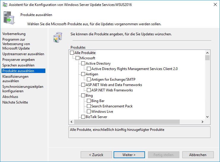Tick the Windows Live checkbox

[89, 111]
